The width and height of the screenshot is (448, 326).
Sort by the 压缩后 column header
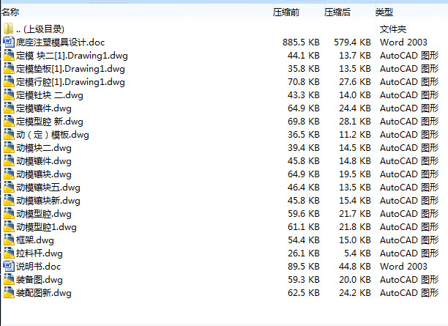coord(337,12)
